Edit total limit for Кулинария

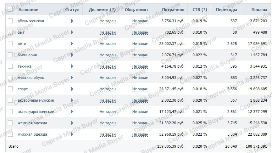(x=140, y=55)
